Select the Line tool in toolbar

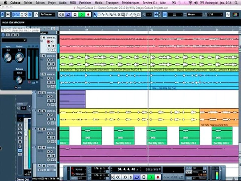pos(131,15)
